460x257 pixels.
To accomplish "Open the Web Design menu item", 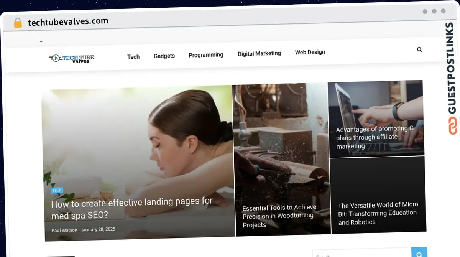I will tap(310, 52).
